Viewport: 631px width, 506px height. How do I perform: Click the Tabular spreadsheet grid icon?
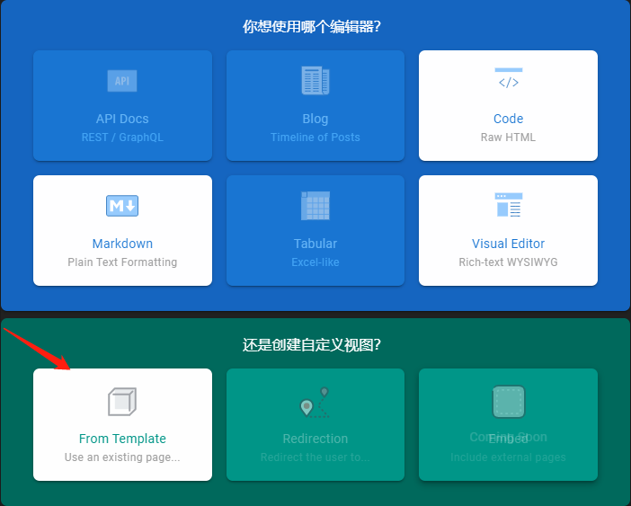315,206
